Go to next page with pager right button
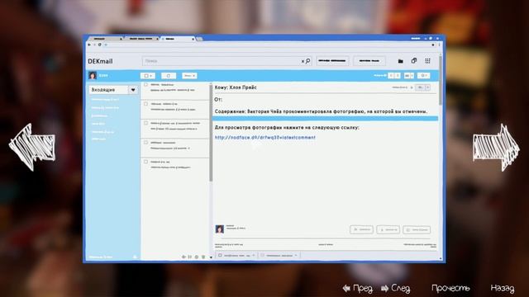The width and height of the screenshot is (529, 297). pos(398,75)
